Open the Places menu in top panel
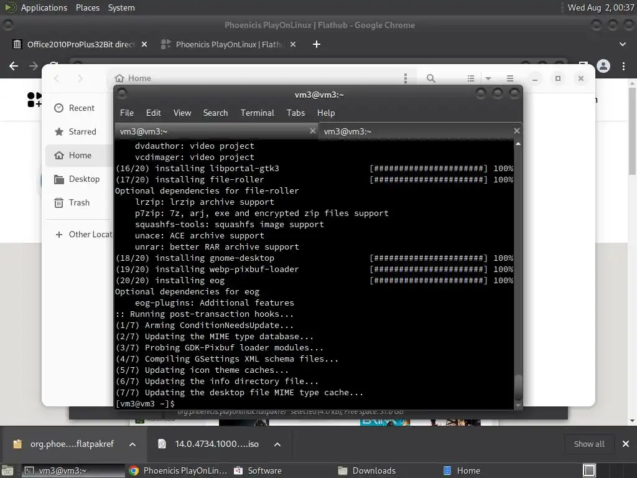This screenshot has width=637, height=478. 87,7
